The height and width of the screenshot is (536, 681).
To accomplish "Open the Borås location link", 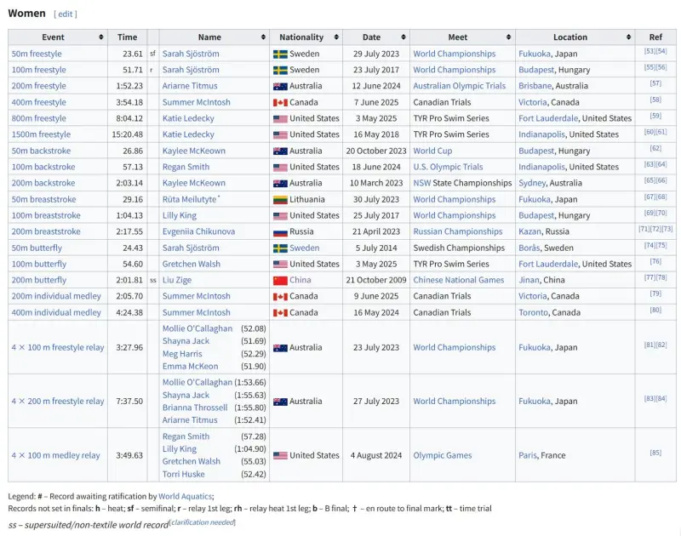I will pyautogui.click(x=529, y=248).
